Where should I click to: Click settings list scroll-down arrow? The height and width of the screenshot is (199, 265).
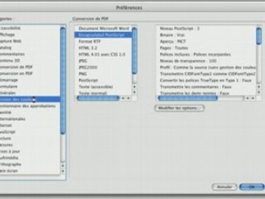[x=259, y=92]
